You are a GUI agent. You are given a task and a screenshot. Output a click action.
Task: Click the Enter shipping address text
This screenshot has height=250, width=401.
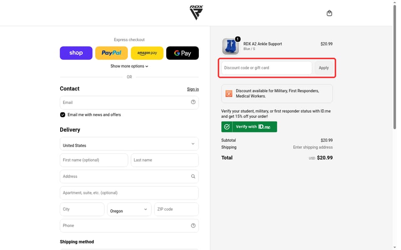(313, 147)
